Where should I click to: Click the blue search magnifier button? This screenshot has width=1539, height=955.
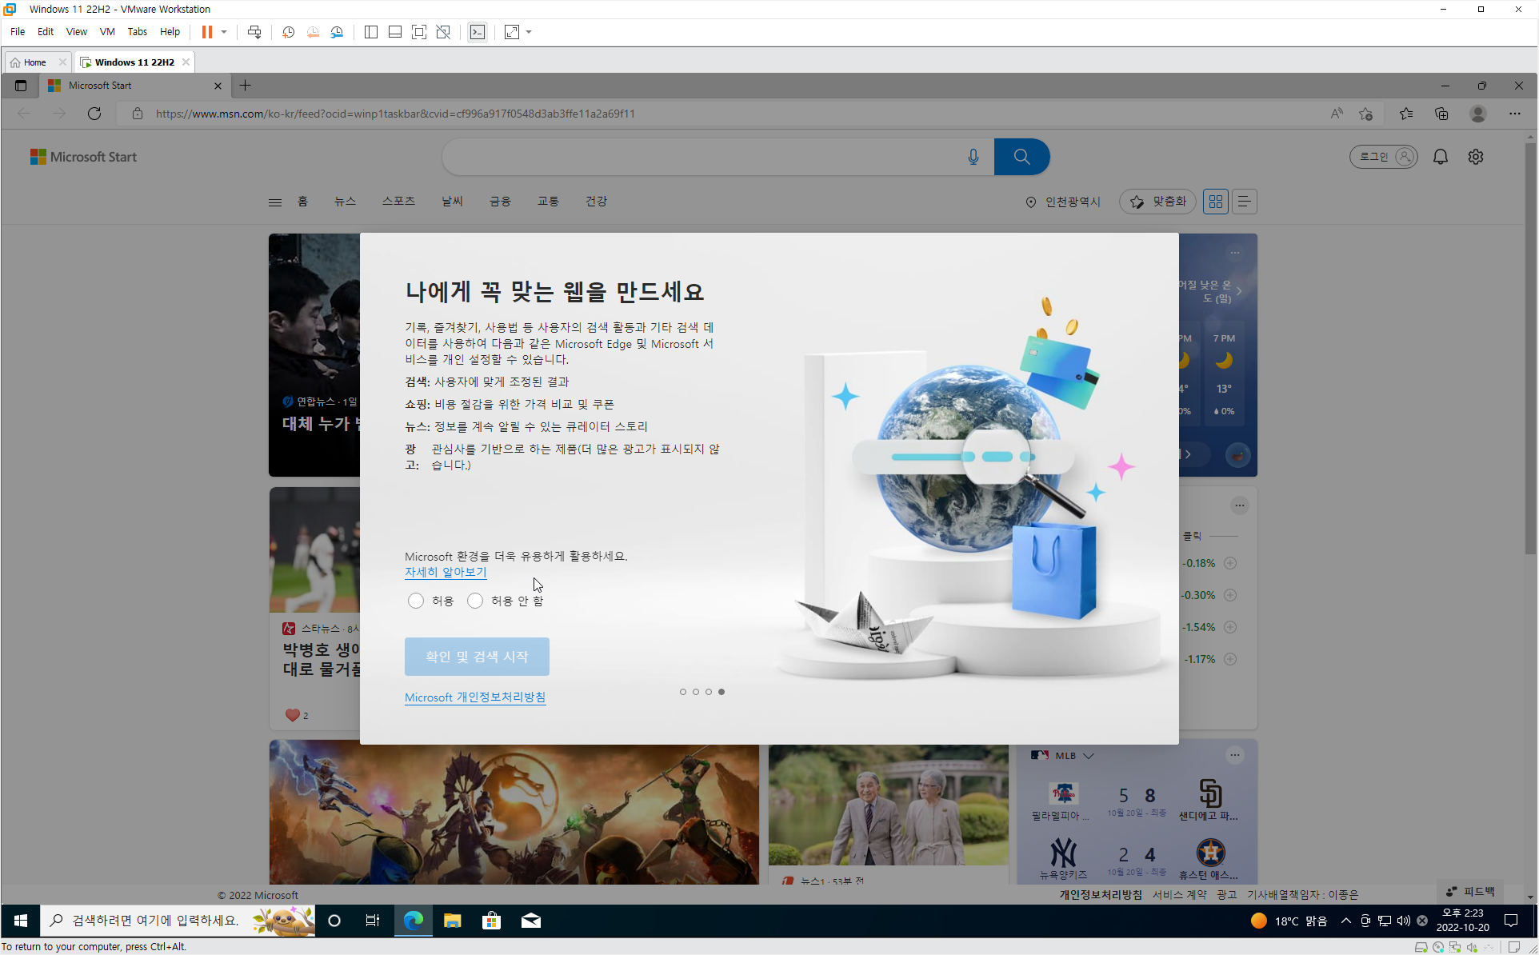[1021, 157]
